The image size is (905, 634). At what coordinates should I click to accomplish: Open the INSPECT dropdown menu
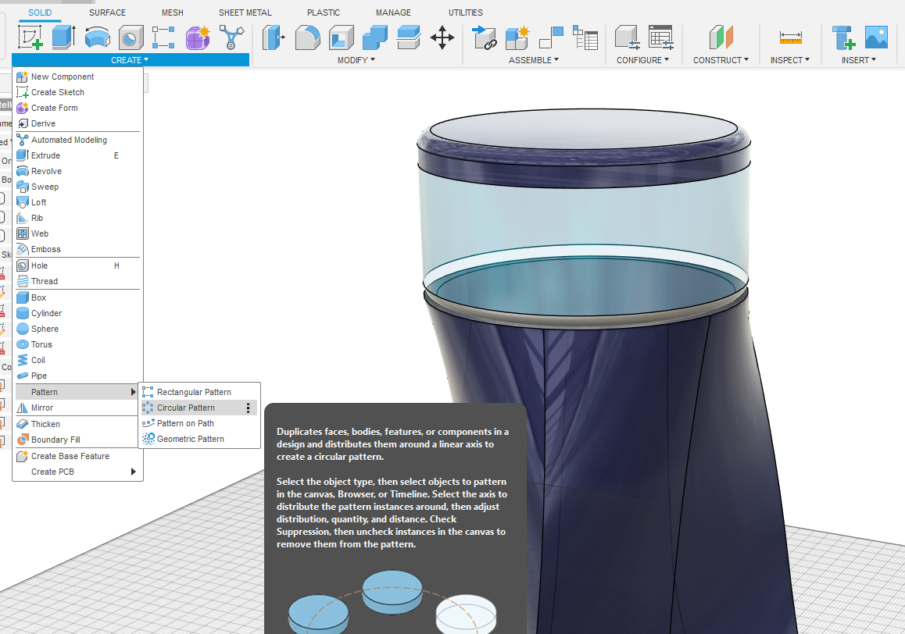pos(789,60)
